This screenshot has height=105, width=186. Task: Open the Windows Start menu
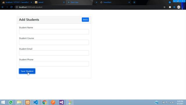tap(3, 102)
